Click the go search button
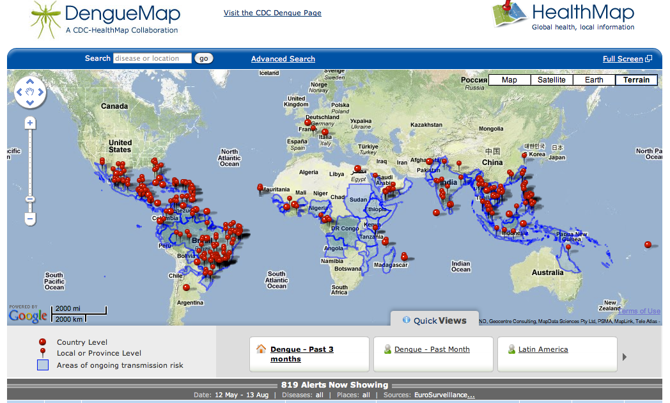The width and height of the screenshot is (670, 403). point(203,58)
